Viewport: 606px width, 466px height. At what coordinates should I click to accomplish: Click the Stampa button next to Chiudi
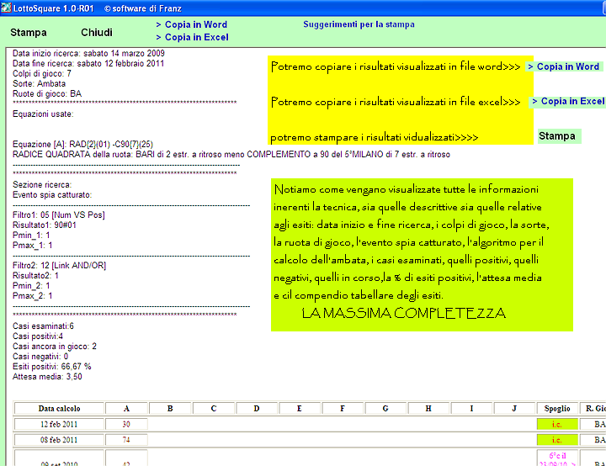pyautogui.click(x=29, y=33)
